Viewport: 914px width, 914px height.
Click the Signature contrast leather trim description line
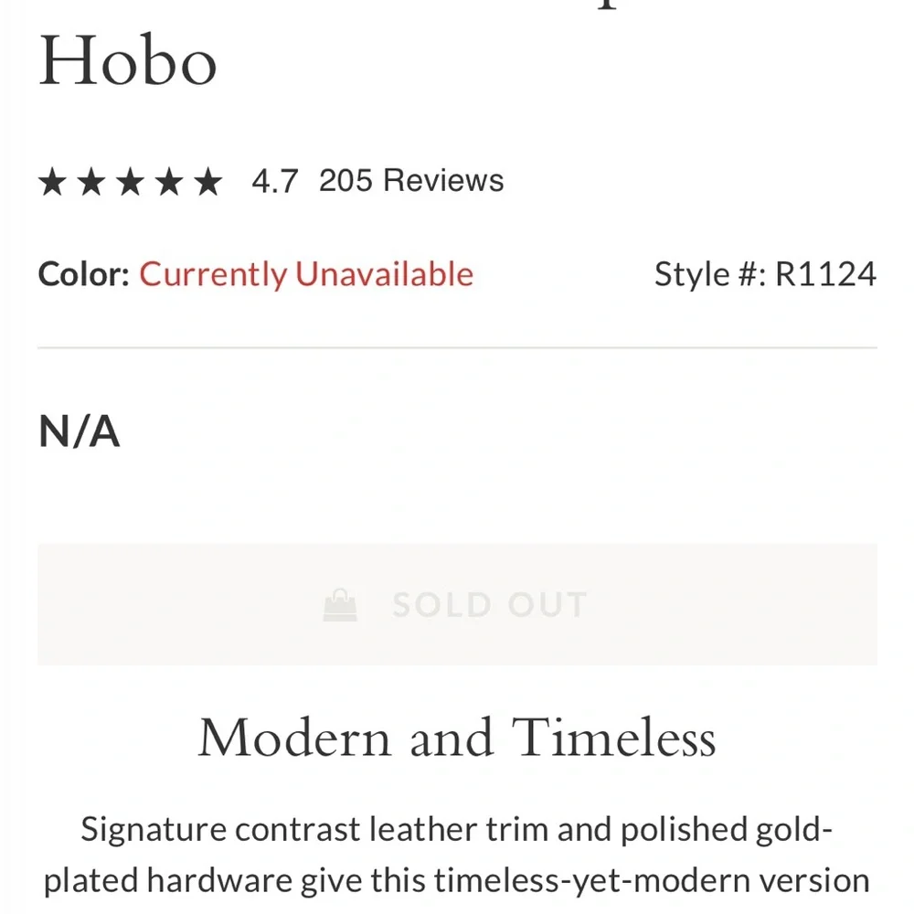point(457,830)
